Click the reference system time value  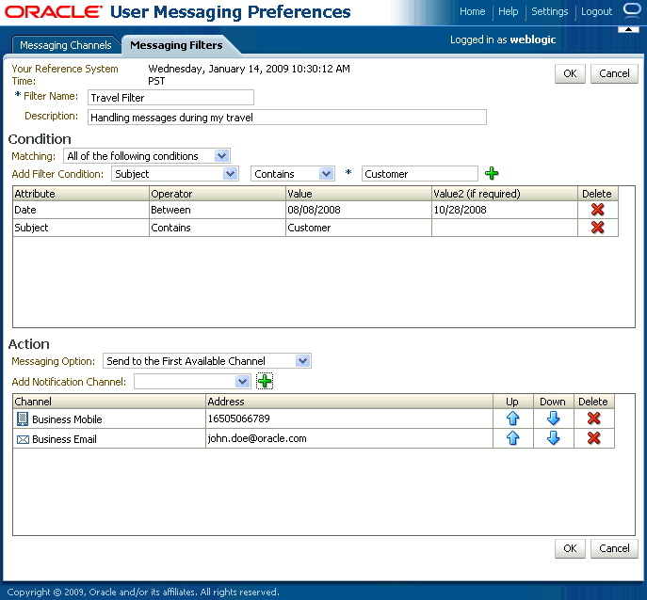249,74
